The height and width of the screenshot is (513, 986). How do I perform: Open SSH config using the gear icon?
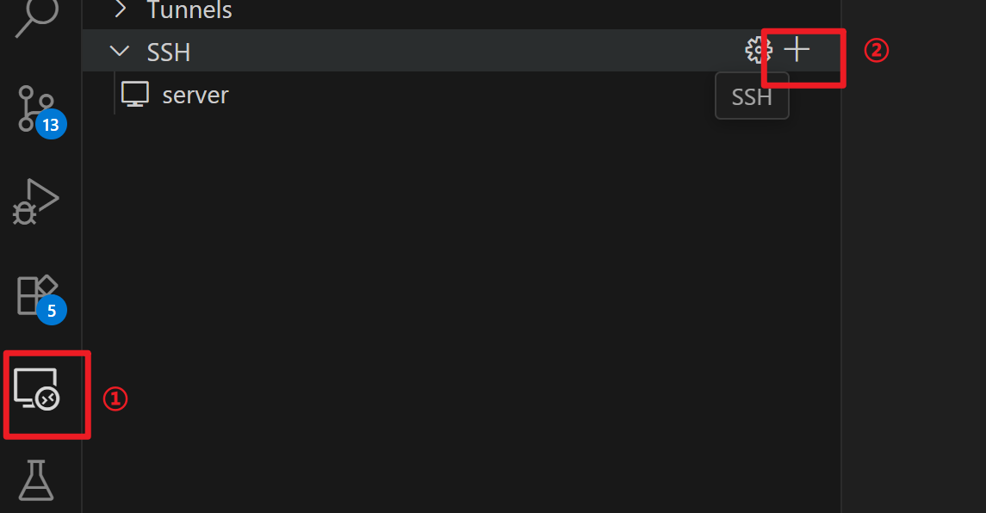point(759,50)
